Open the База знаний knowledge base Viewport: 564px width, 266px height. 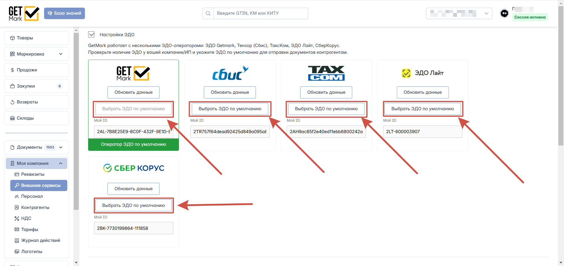[x=64, y=13]
